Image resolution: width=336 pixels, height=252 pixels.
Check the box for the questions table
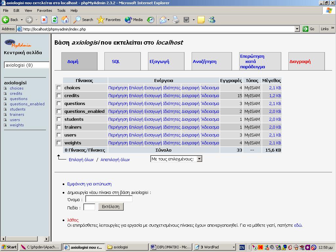click(59, 103)
